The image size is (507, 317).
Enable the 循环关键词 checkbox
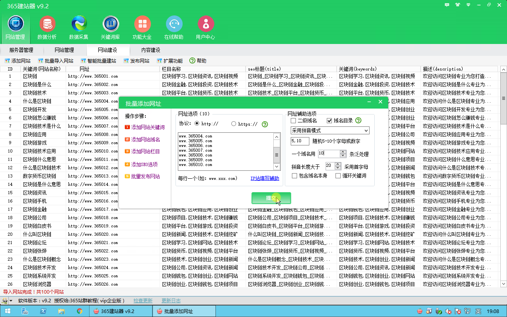(x=338, y=176)
